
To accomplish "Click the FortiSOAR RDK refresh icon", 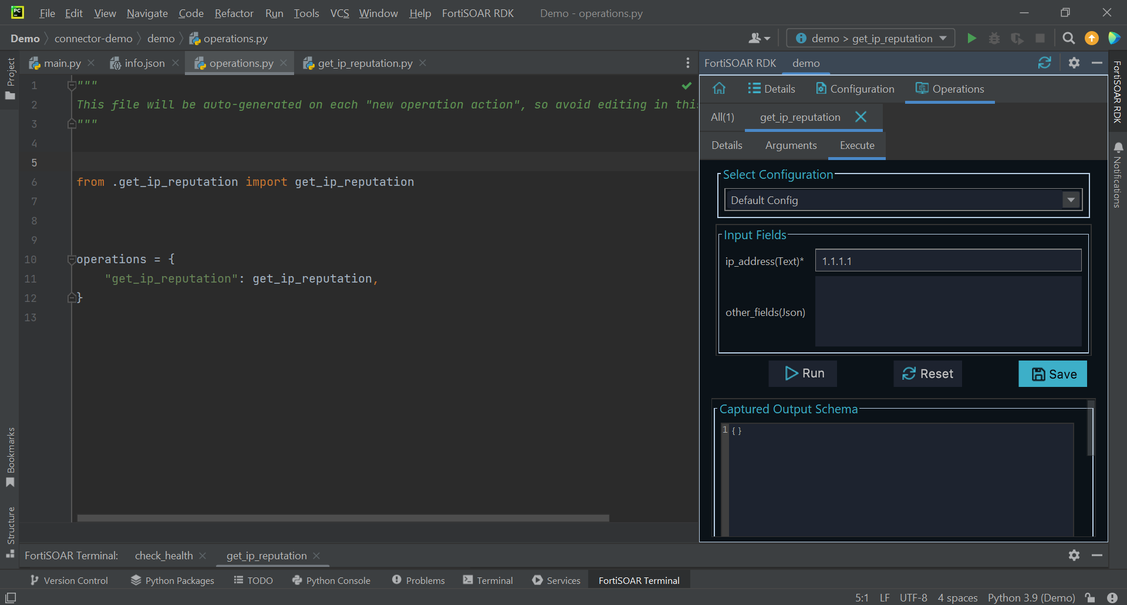I will coord(1044,63).
